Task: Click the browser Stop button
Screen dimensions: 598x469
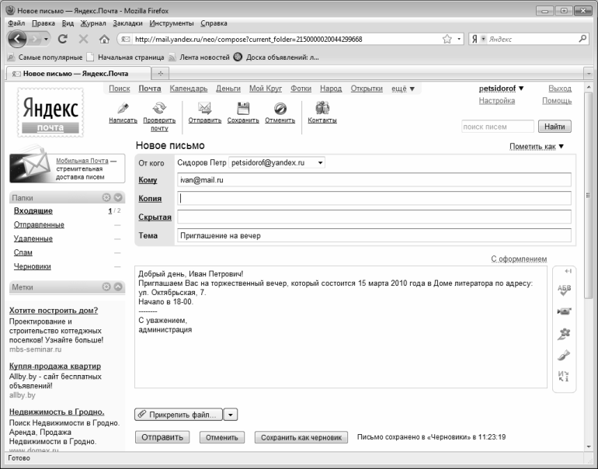Action: pyautogui.click(x=83, y=39)
